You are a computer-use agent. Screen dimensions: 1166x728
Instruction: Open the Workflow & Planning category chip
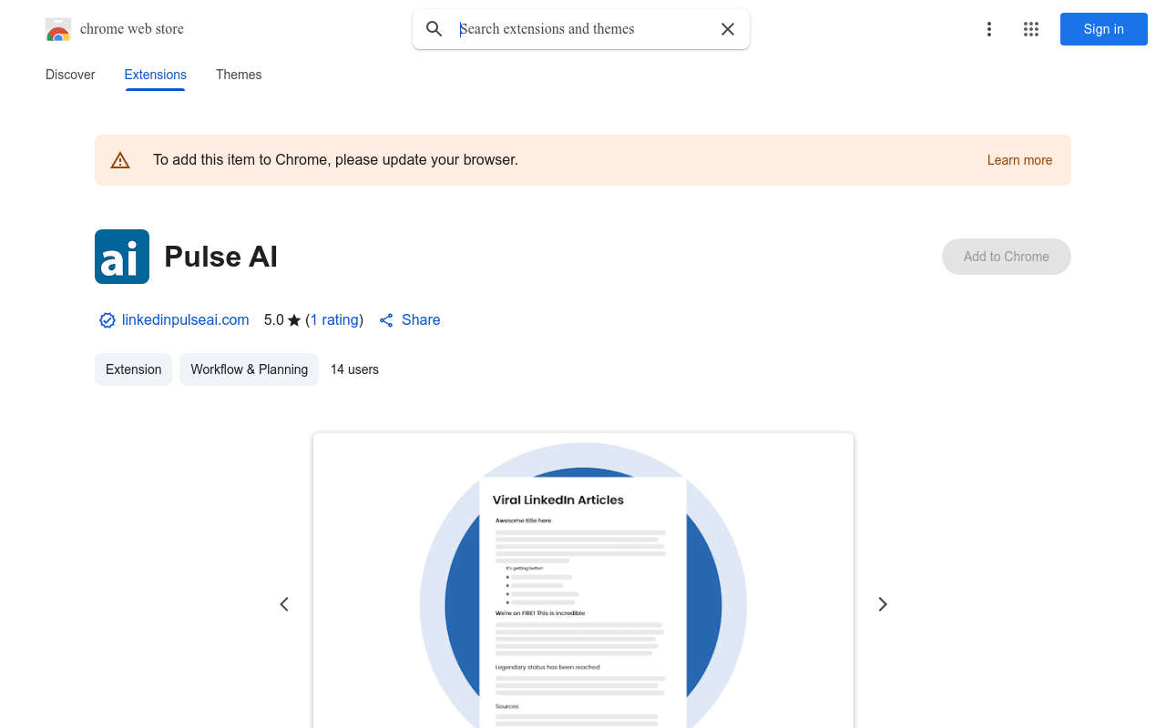(250, 369)
